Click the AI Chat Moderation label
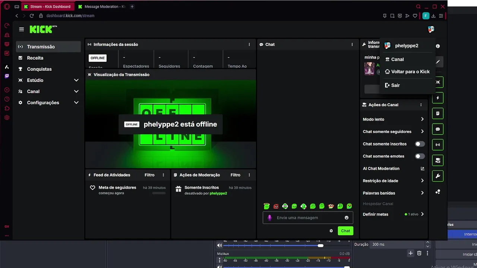This screenshot has height=268, width=477. (x=381, y=169)
